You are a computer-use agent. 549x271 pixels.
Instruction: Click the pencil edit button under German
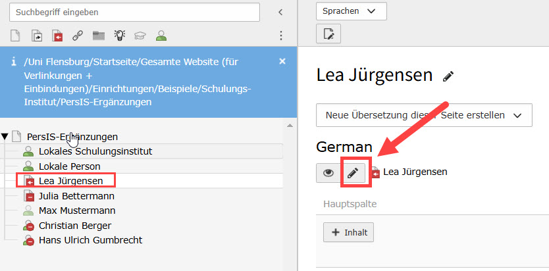353,172
